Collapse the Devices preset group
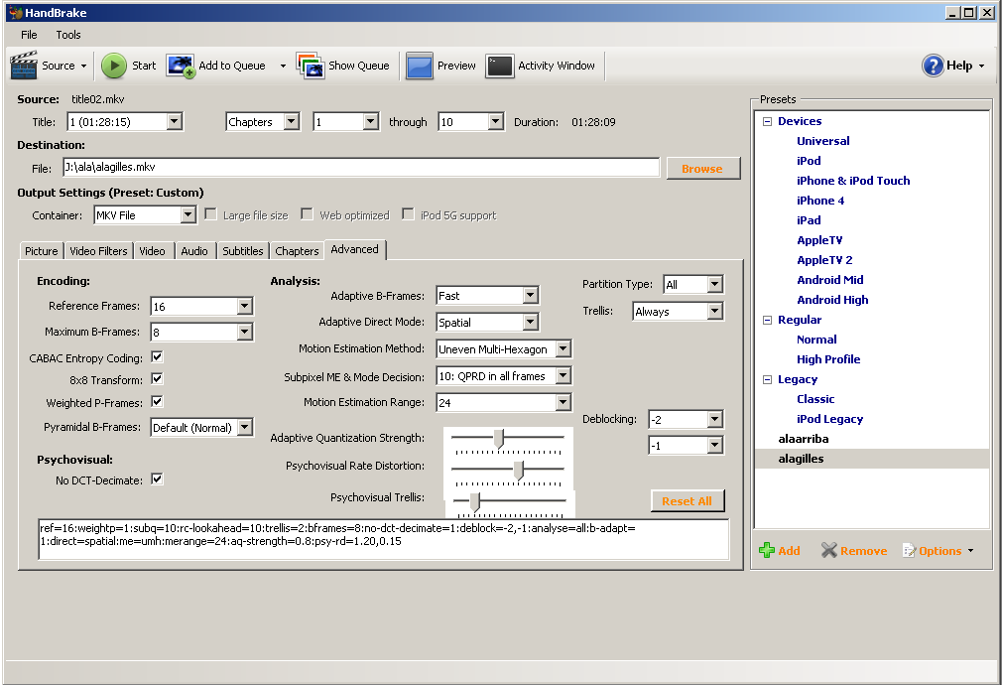 click(768, 121)
